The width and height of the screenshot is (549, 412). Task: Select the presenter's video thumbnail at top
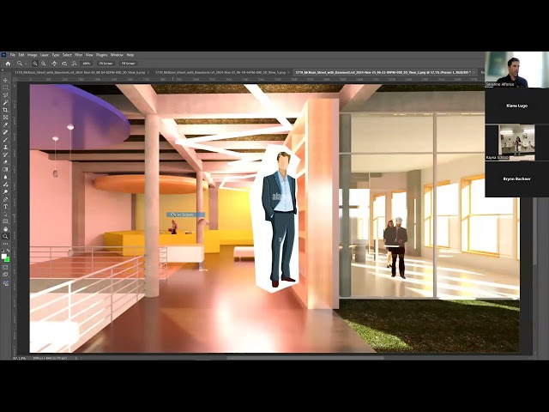[x=516, y=70]
